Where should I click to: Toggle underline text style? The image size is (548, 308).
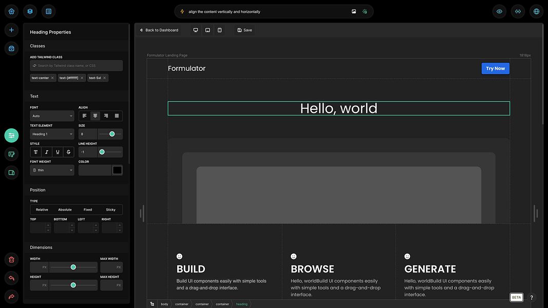pyautogui.click(x=57, y=151)
